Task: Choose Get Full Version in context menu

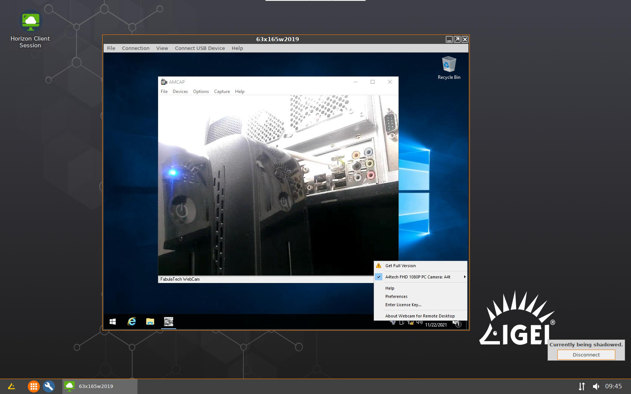Action: [x=421, y=266]
